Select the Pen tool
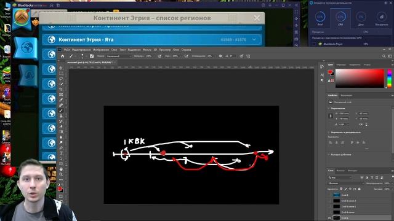 tap(61, 148)
